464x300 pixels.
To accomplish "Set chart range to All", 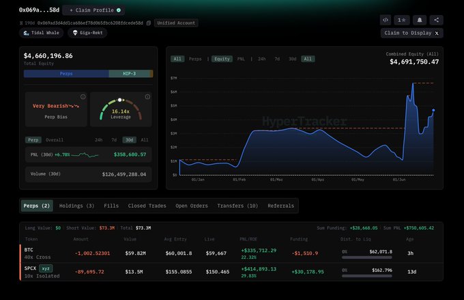I will pyautogui.click(x=308, y=59).
